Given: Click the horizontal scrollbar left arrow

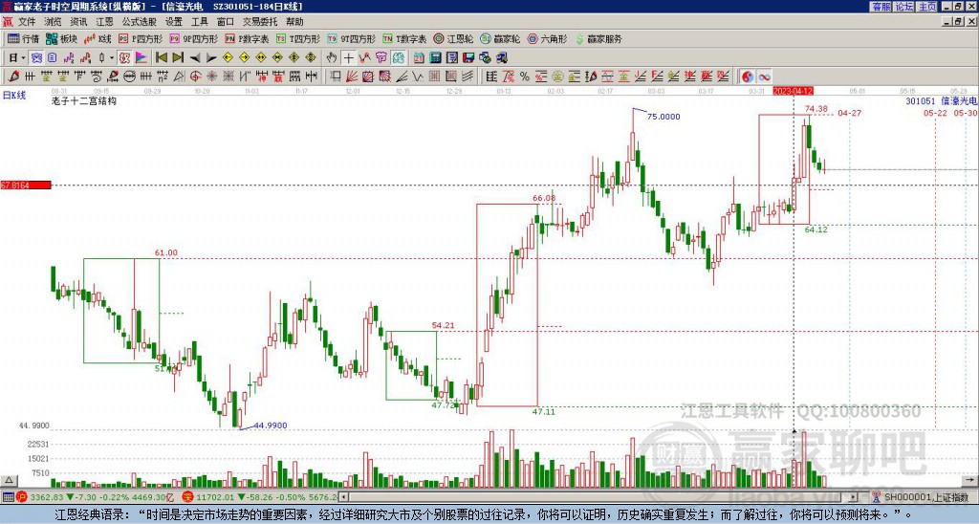Looking at the screenshot, I should pos(343,497).
